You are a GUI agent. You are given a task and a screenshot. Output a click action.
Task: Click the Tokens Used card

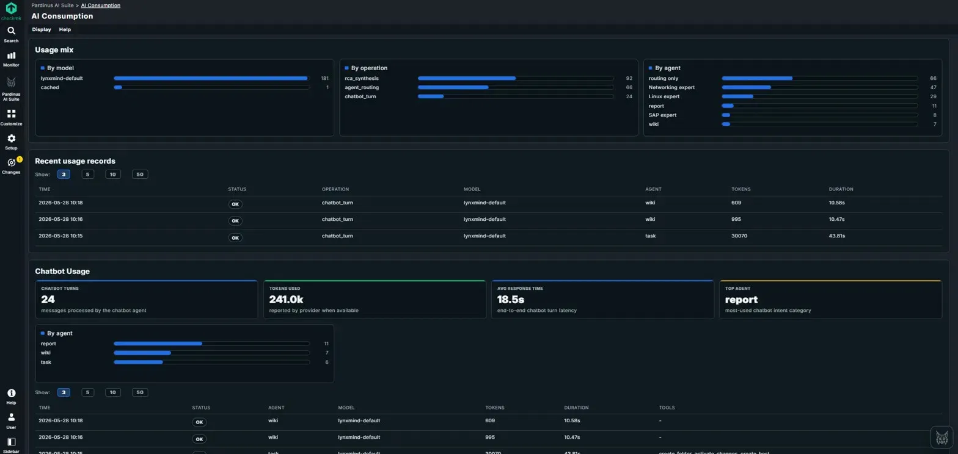[375, 300]
